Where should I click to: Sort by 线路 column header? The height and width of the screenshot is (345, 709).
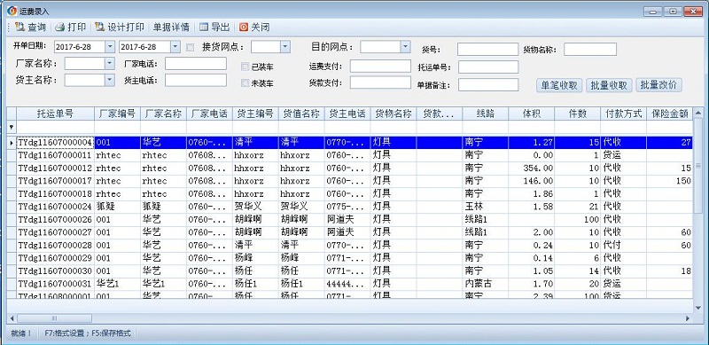click(485, 114)
